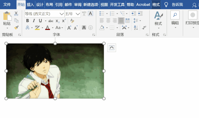Click the Cut scissors icon

[x=16, y=14]
